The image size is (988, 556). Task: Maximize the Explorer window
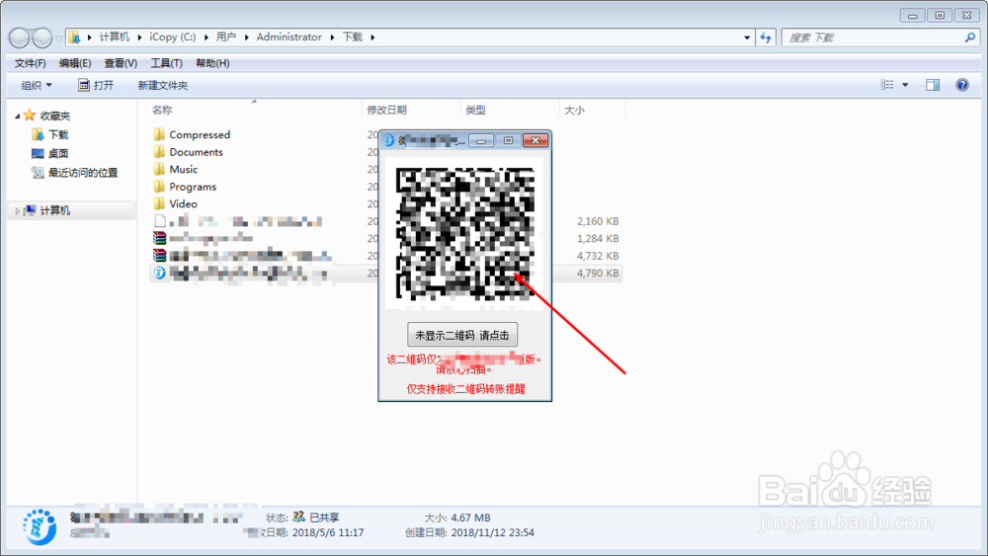(x=940, y=15)
